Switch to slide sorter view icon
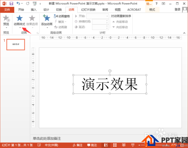 tap(115, 145)
